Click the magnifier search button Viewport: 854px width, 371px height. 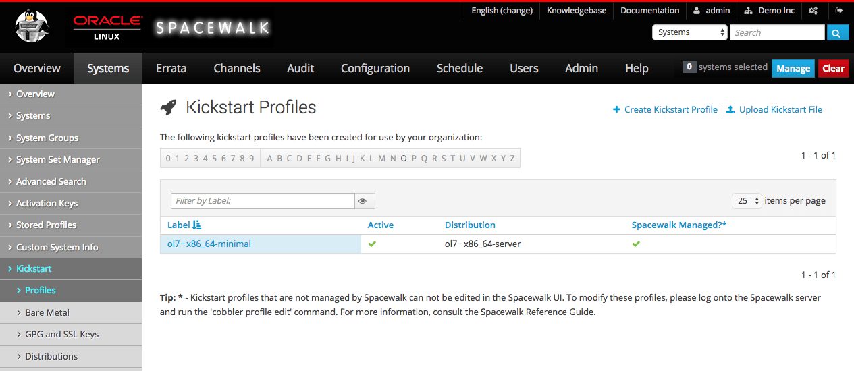pyautogui.click(x=837, y=32)
